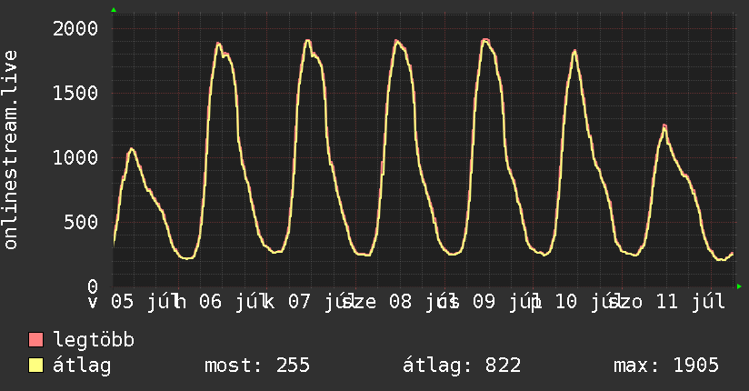Click the 11 júl date label
The image size is (749, 391).
pyautogui.click(x=690, y=302)
